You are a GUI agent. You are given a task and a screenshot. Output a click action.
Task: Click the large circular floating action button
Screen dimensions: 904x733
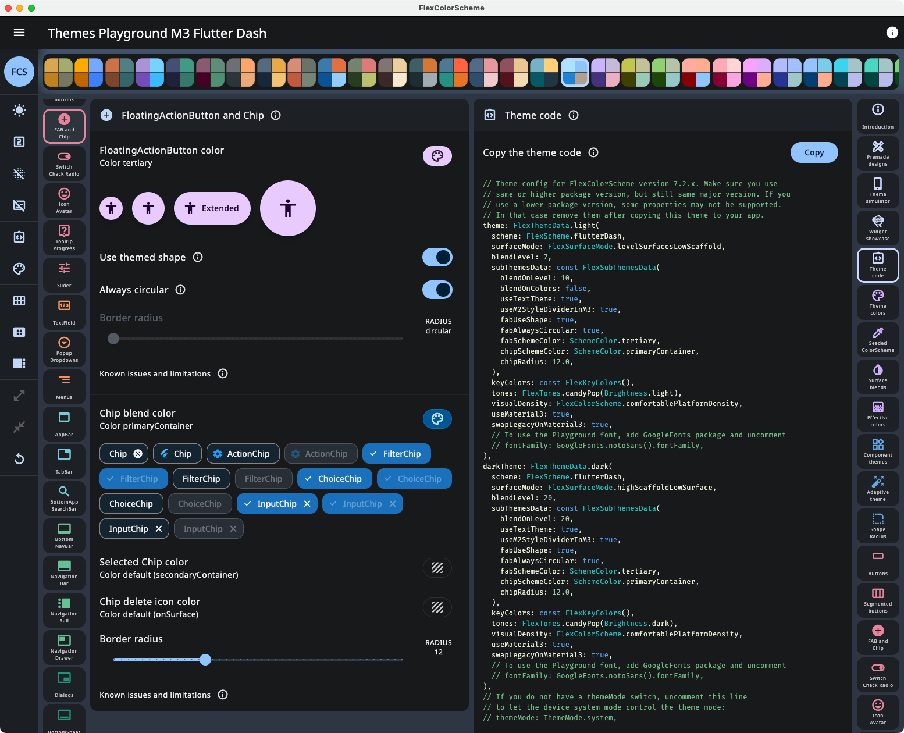click(288, 208)
